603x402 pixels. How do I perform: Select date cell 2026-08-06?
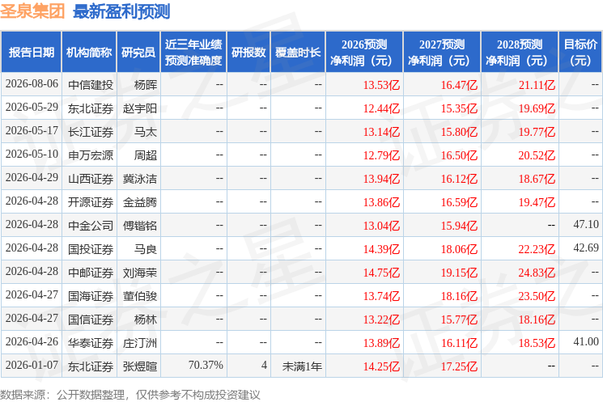[32, 84]
